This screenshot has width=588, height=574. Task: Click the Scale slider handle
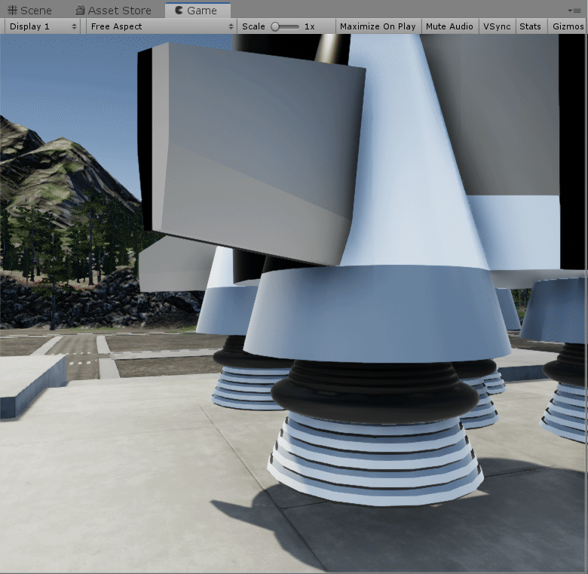275,26
